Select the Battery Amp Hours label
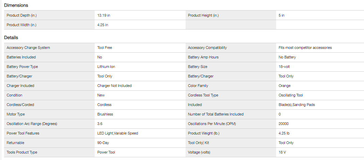Image resolution: width=364 pixels, height=160 pixels. [x=203, y=57]
